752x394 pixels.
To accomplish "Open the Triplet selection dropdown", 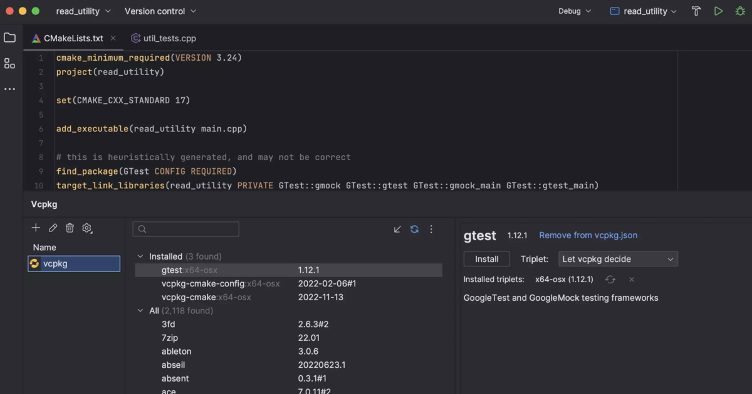I will (x=618, y=258).
